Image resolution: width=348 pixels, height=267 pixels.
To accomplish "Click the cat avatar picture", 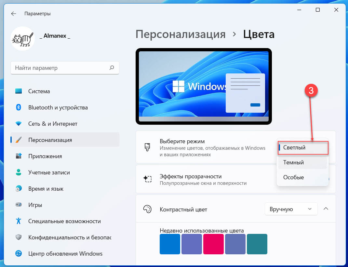I will click(x=23, y=39).
